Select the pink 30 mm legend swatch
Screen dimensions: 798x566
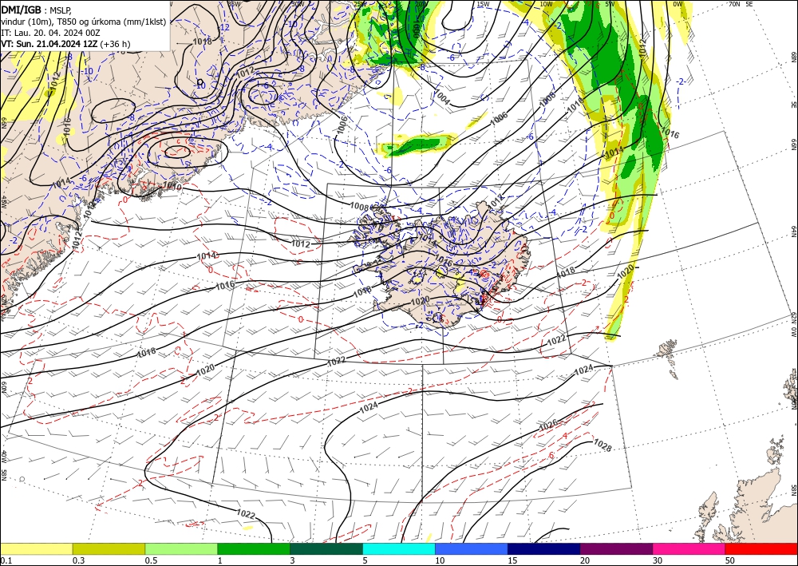689,548
